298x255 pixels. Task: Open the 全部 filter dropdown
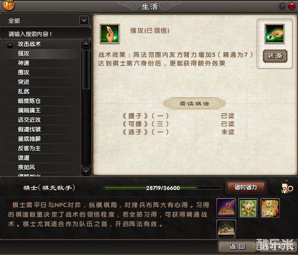click(x=84, y=20)
